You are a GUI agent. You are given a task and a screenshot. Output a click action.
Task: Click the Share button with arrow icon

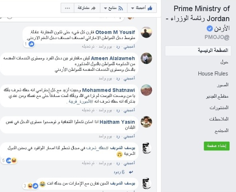coord(87,8)
